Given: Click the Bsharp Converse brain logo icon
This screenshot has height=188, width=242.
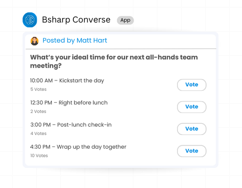Looking at the screenshot, I should [x=30, y=20].
